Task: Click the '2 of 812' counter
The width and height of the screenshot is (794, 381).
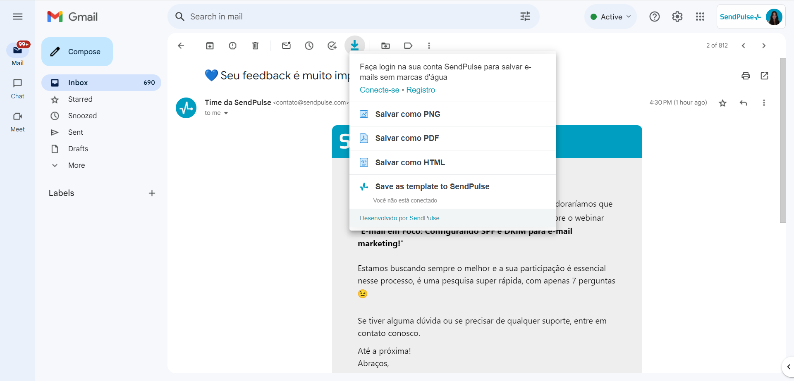Action: tap(717, 45)
